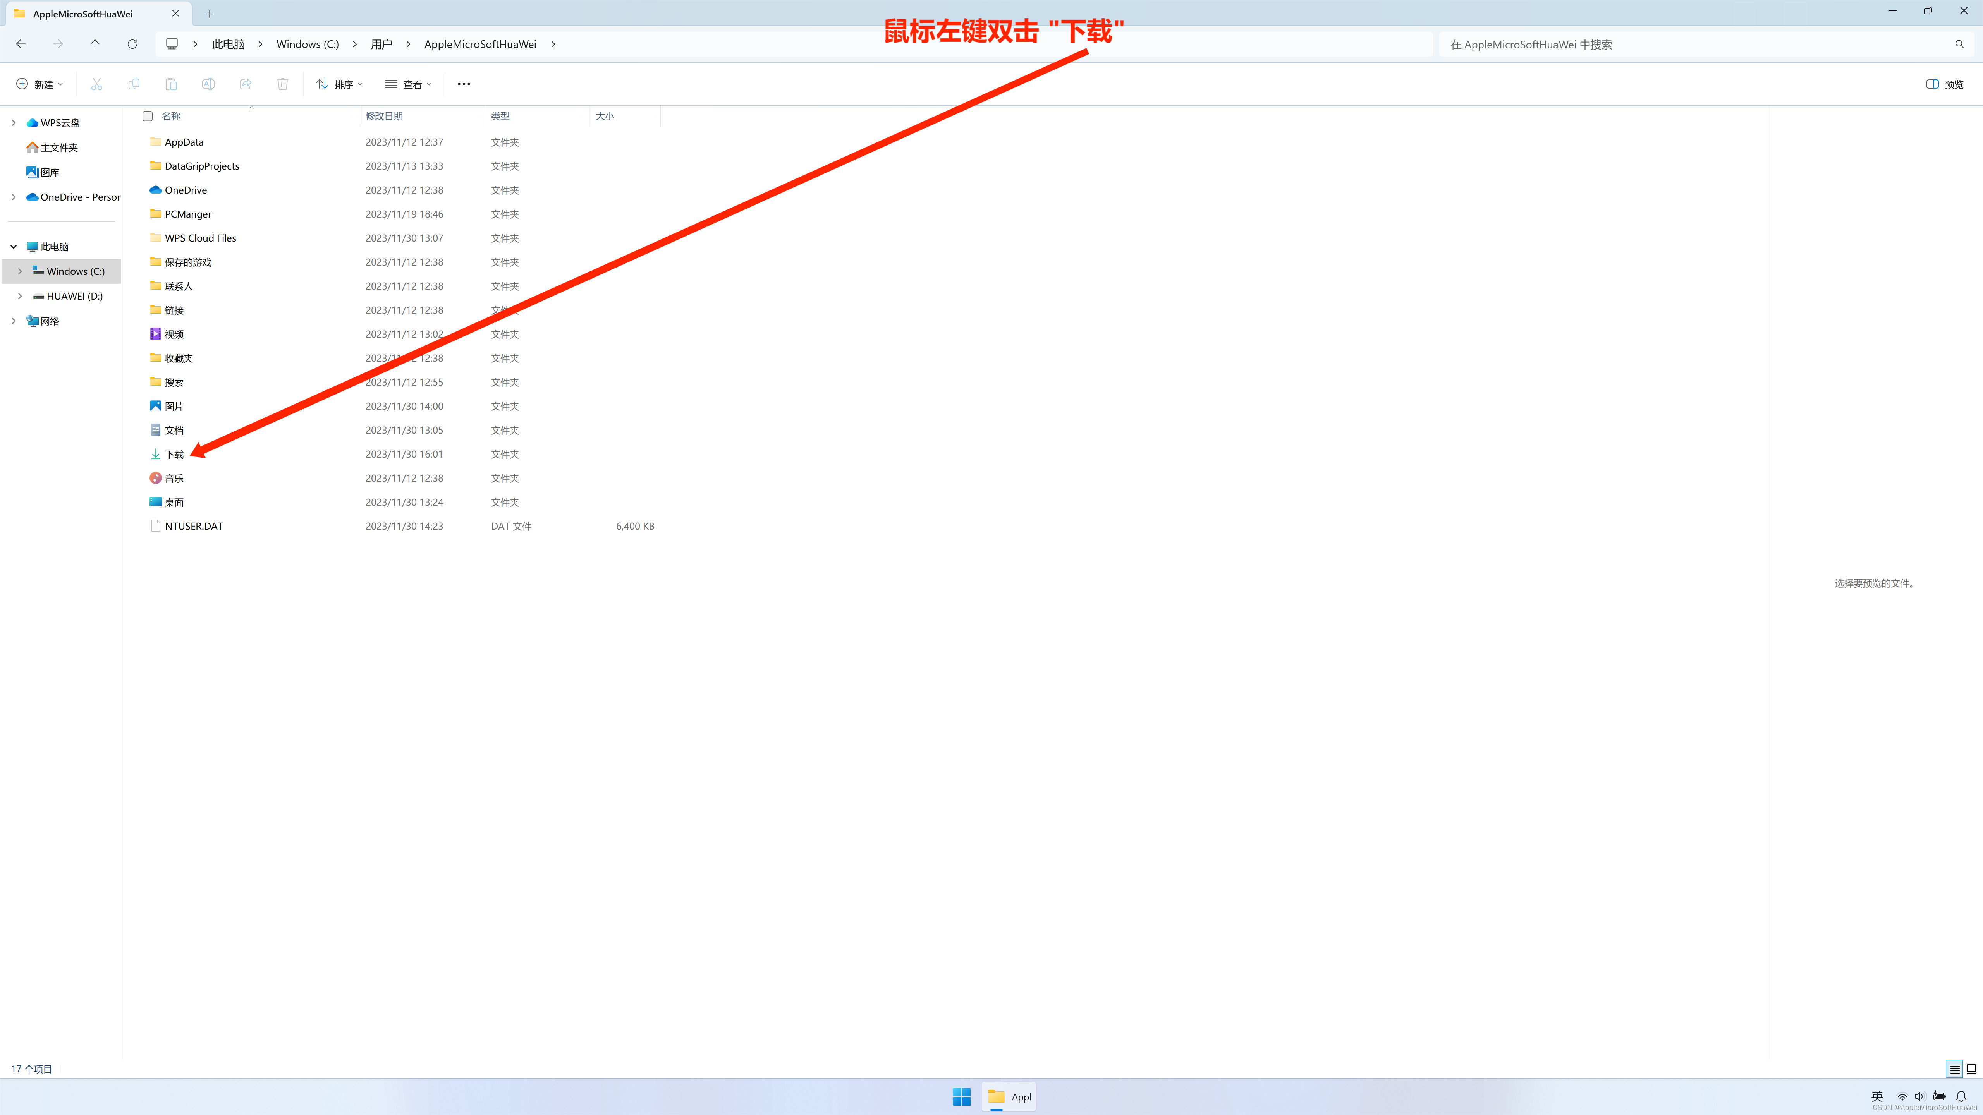Open the Windows Start menu
The width and height of the screenshot is (1983, 1115).
tap(961, 1096)
